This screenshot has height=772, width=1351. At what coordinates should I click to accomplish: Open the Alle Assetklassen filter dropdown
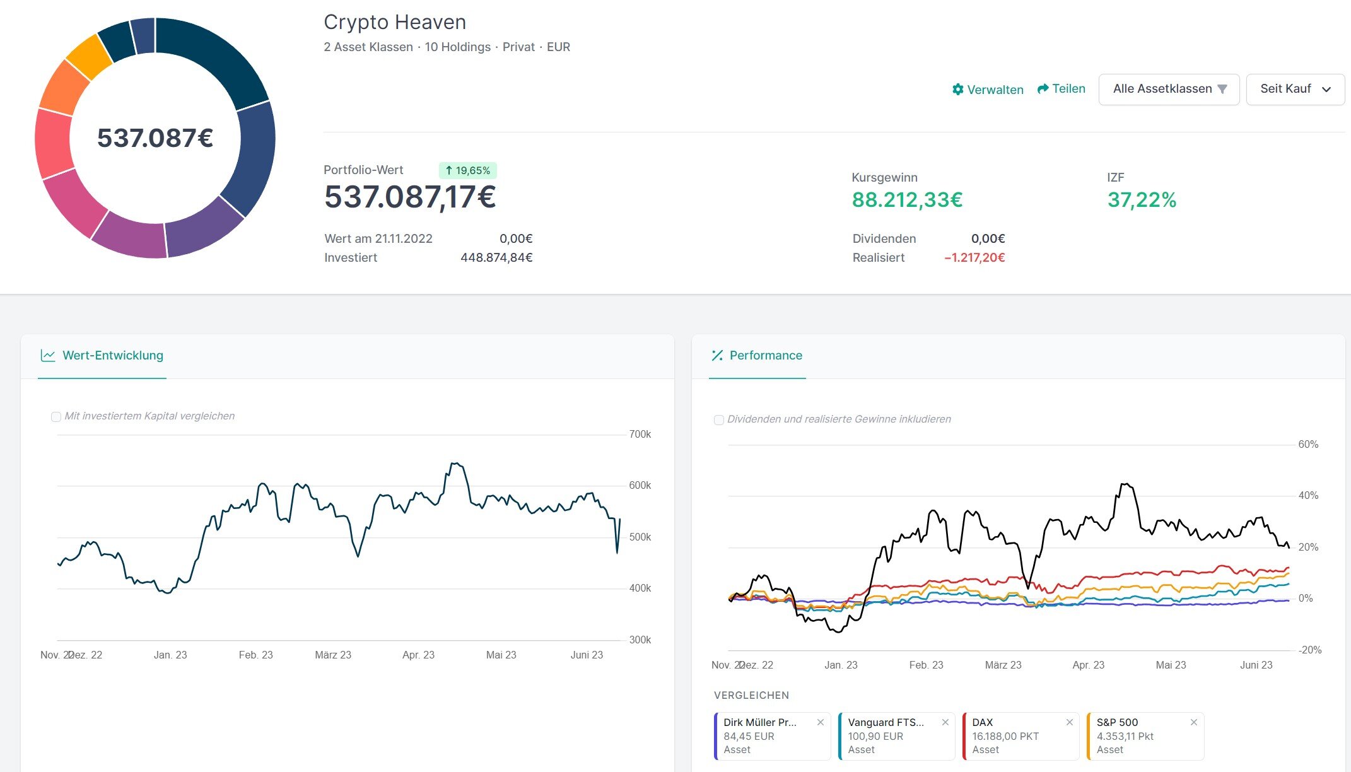[x=1162, y=89]
